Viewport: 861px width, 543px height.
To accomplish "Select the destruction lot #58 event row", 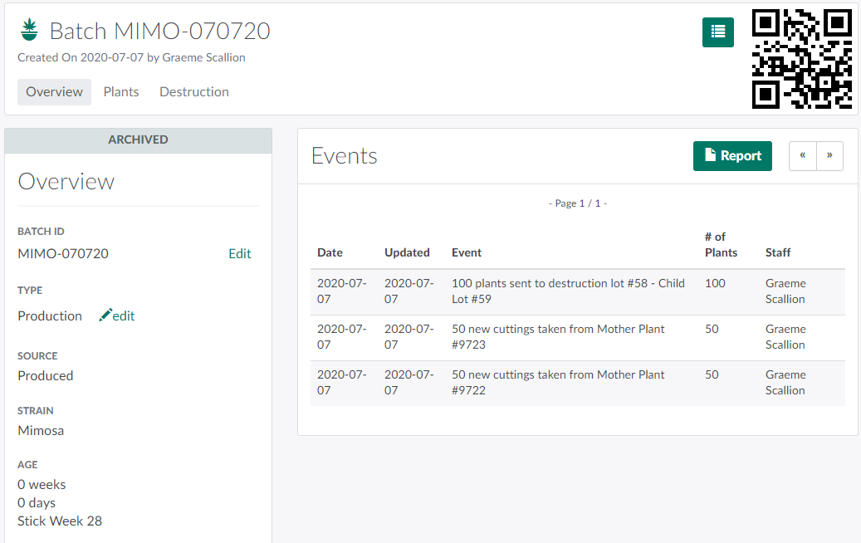I will pos(568,291).
